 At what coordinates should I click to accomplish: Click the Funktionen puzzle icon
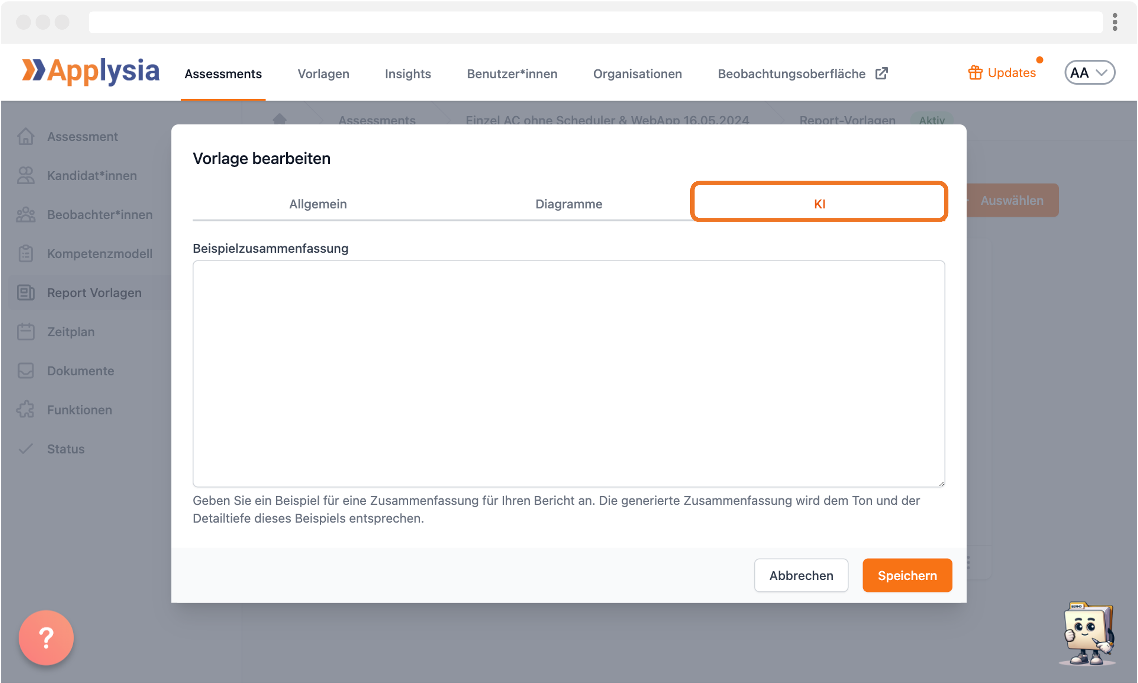(x=26, y=410)
